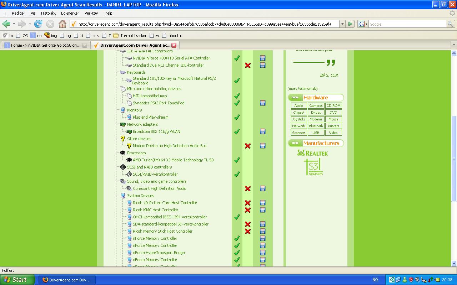
Task: Click green check for AMD Turion processor
Action: 237,160
